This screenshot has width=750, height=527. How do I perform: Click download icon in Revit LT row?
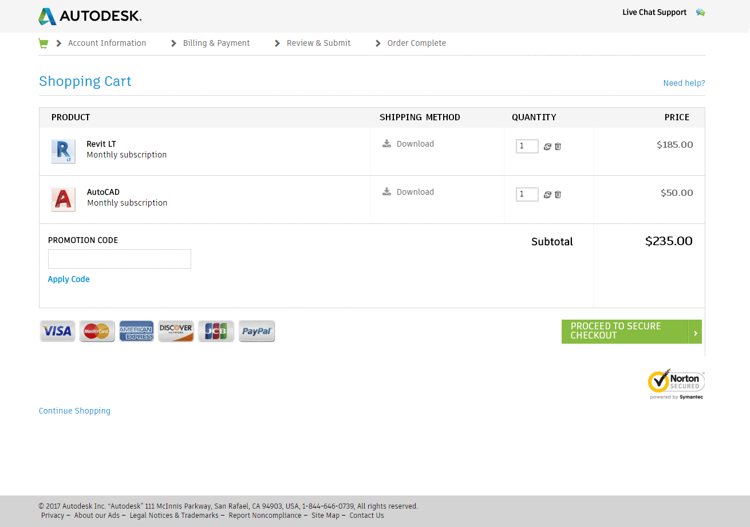387,143
